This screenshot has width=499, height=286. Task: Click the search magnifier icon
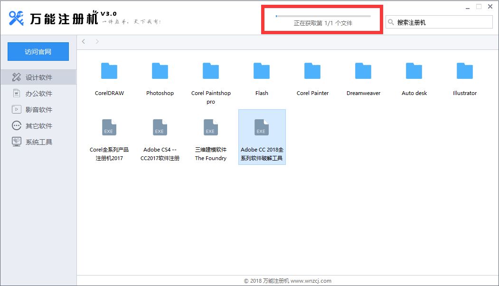click(x=391, y=22)
